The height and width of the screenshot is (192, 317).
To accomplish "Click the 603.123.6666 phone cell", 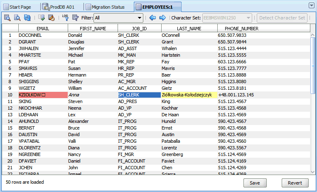I will (264, 62).
